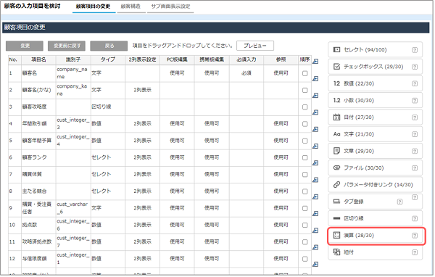Image resolution: width=435 pixels, height=277 pixels.
Task: Open the サブ画面表示設定 tab
Action: click(170, 7)
